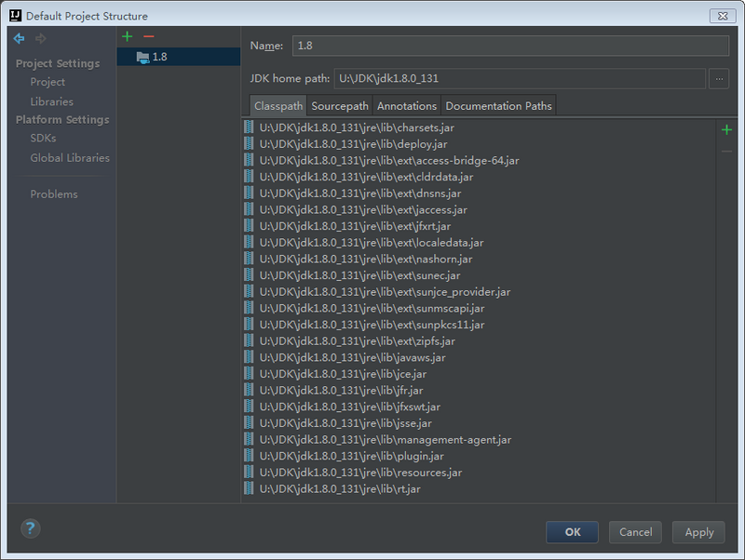Switch to the Classpath tab

pyautogui.click(x=278, y=106)
